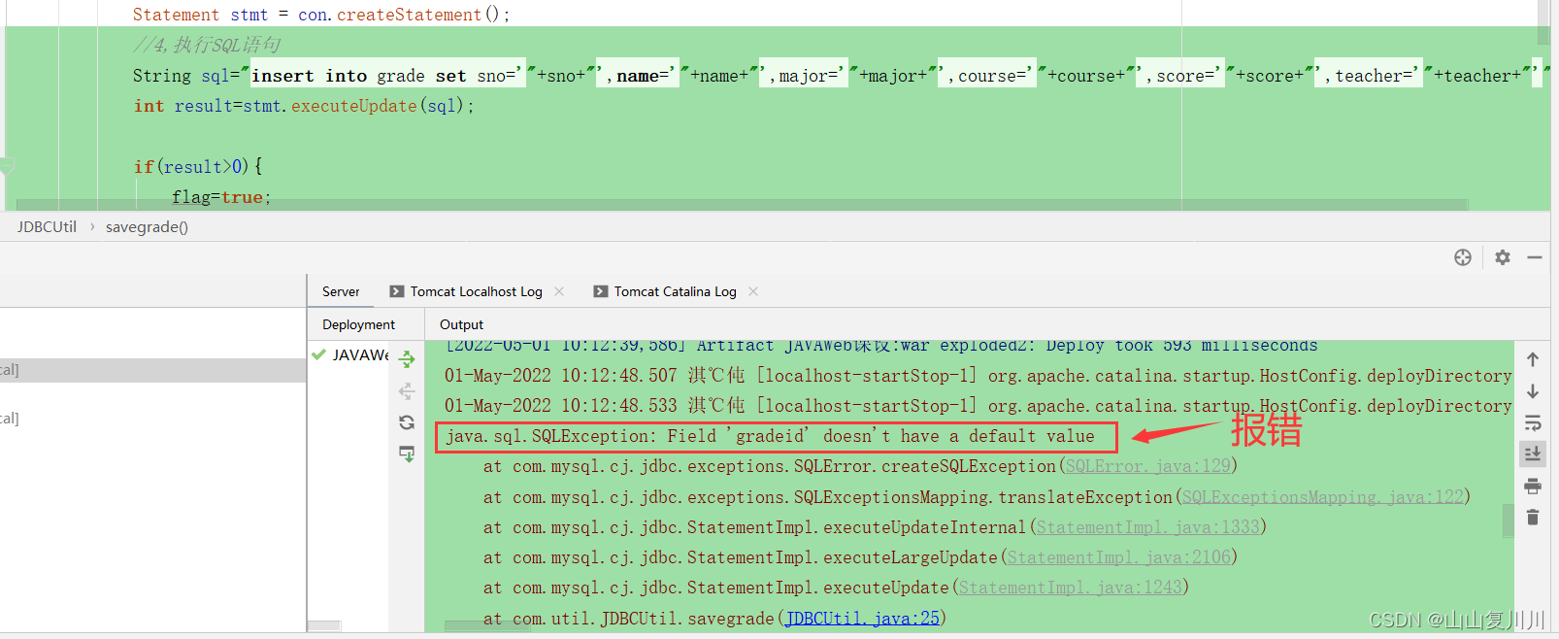Viewport: 1559px width, 639px height.
Task: Click the savegrade() breadcrumb
Action: pos(147,226)
